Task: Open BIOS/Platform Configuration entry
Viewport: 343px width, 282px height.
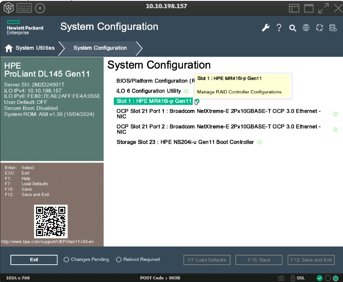Action: pyautogui.click(x=156, y=81)
